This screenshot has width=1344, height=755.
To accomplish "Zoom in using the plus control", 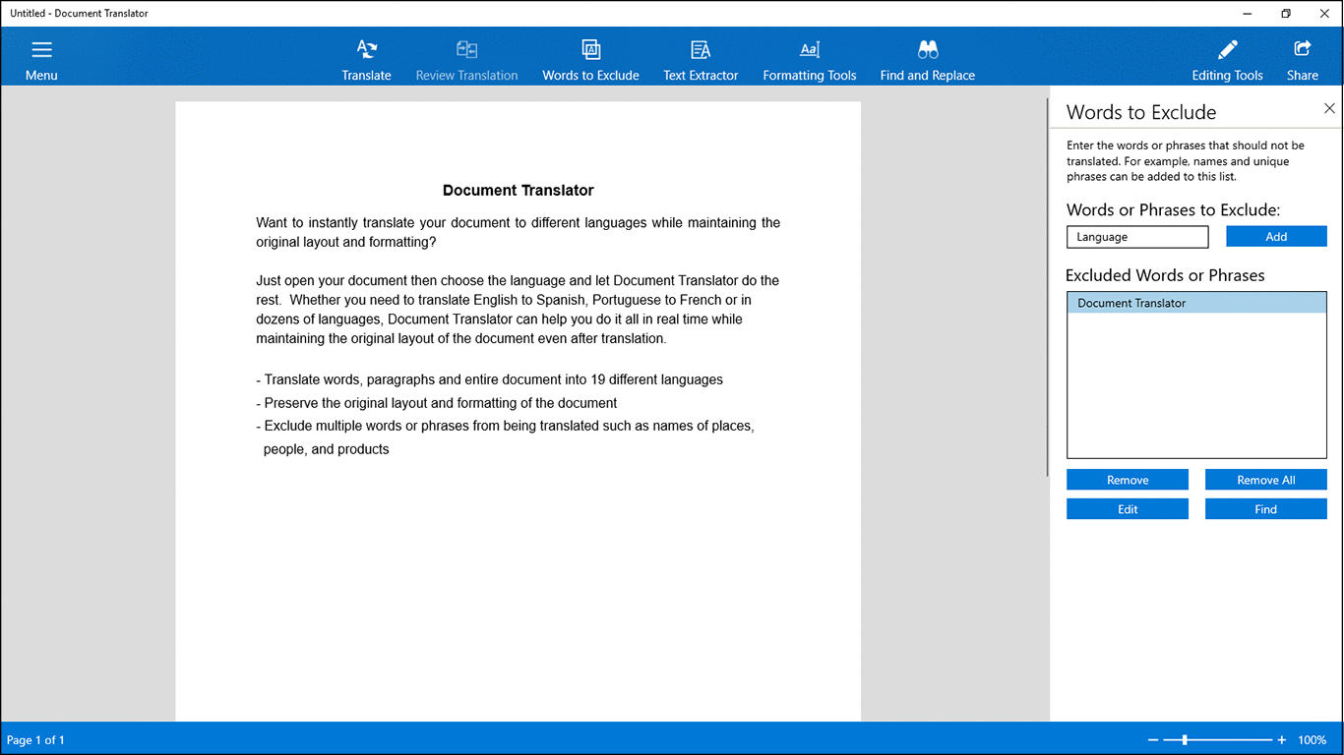I will 1281,739.
